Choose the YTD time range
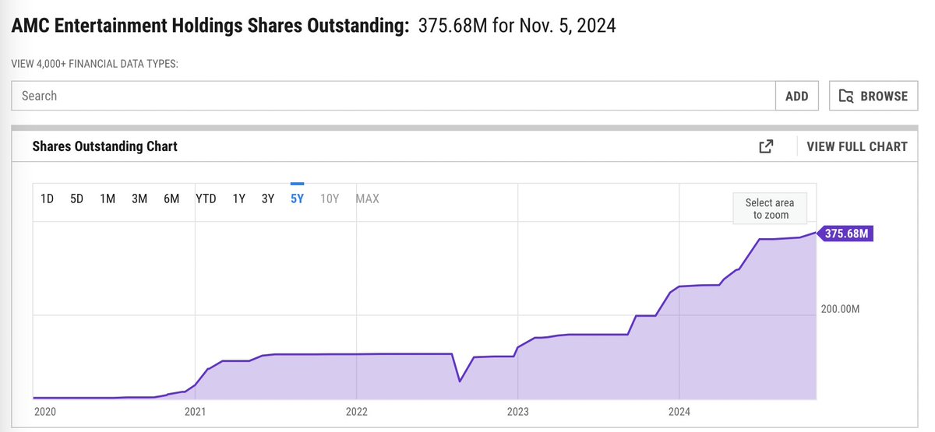 pyautogui.click(x=206, y=198)
